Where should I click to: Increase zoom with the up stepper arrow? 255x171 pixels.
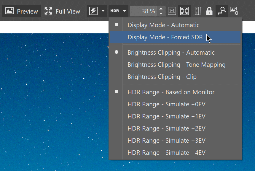[161, 9]
